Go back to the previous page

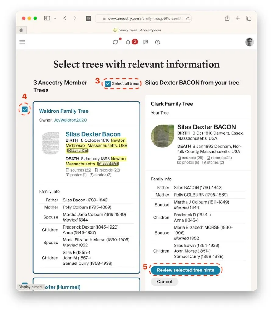click(65, 18)
